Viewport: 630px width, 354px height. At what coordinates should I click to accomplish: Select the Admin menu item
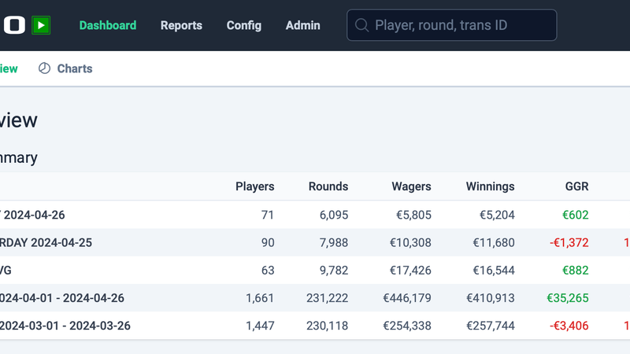point(303,25)
